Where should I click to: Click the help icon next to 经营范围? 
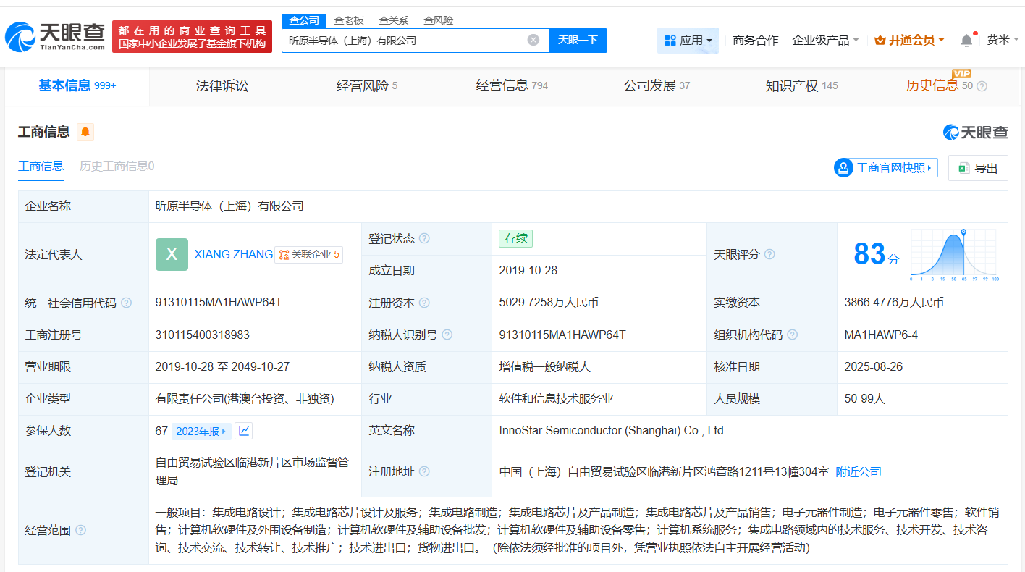(80, 530)
